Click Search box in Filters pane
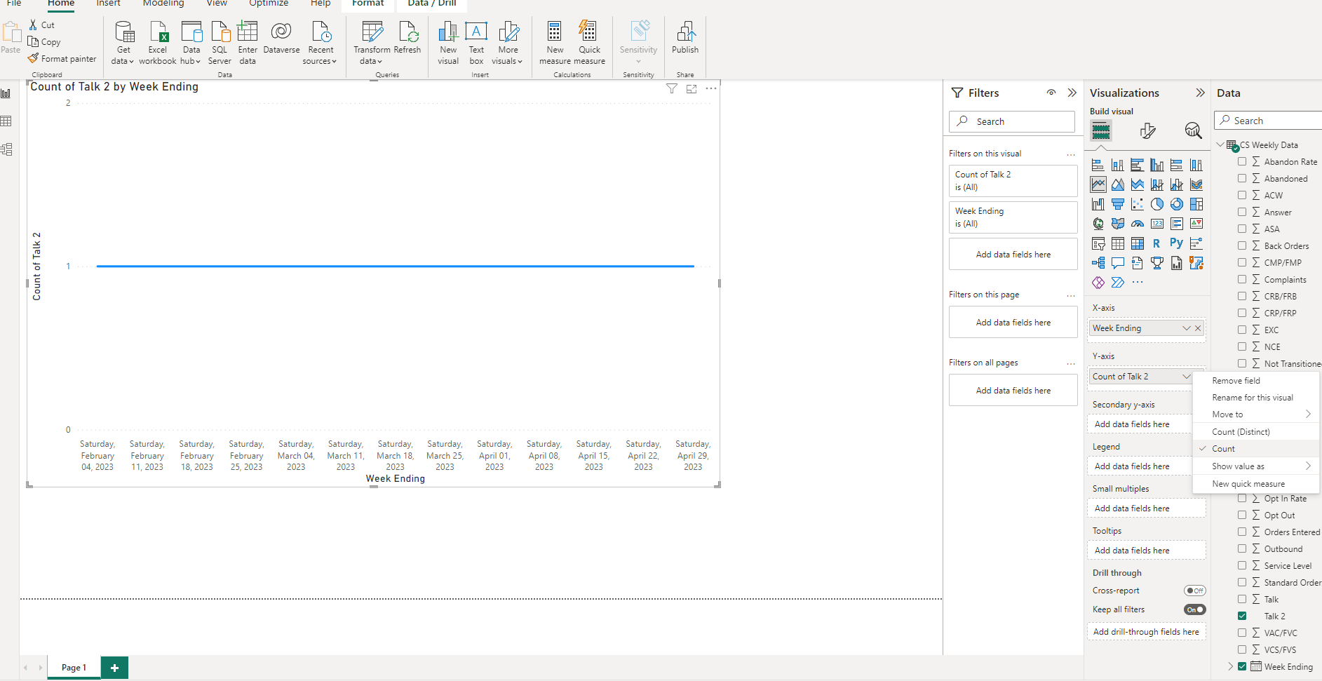 (x=1012, y=121)
